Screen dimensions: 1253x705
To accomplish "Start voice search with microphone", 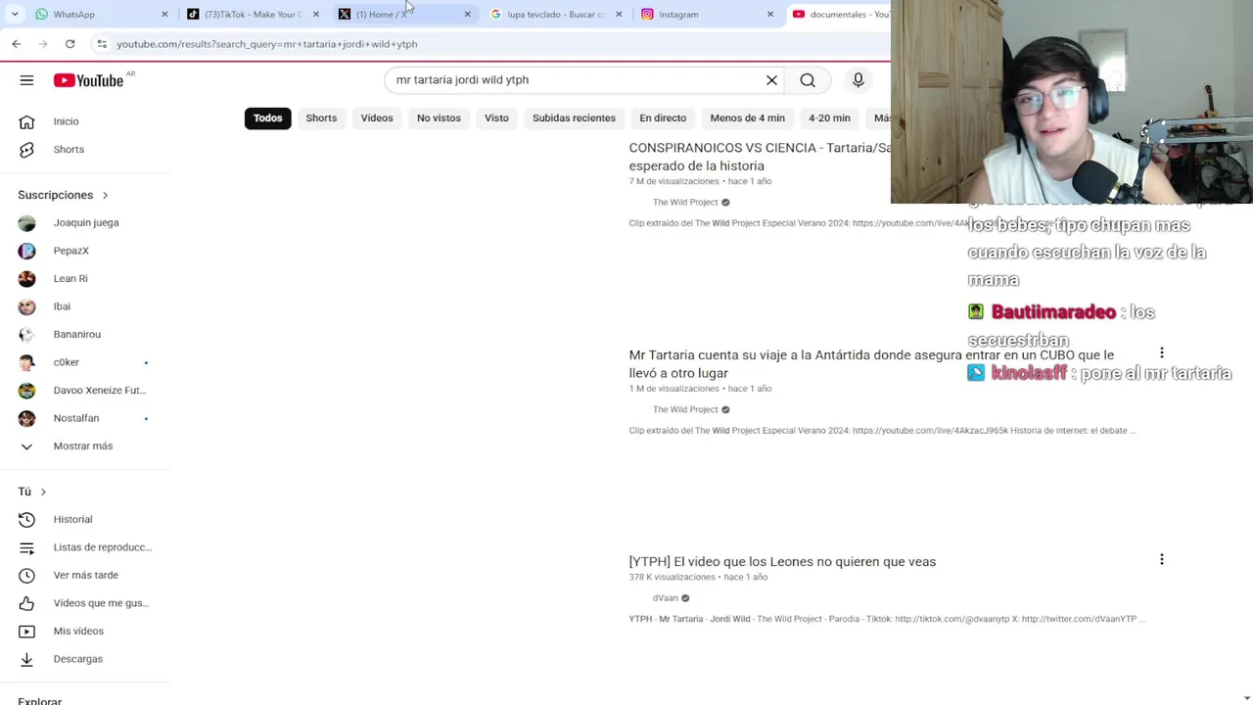I will 859,80.
